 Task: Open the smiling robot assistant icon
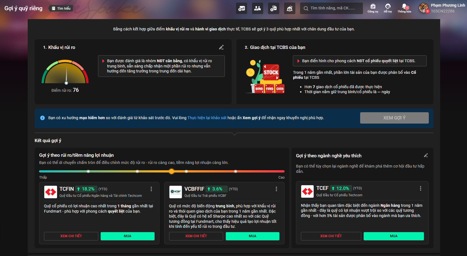click(x=290, y=8)
